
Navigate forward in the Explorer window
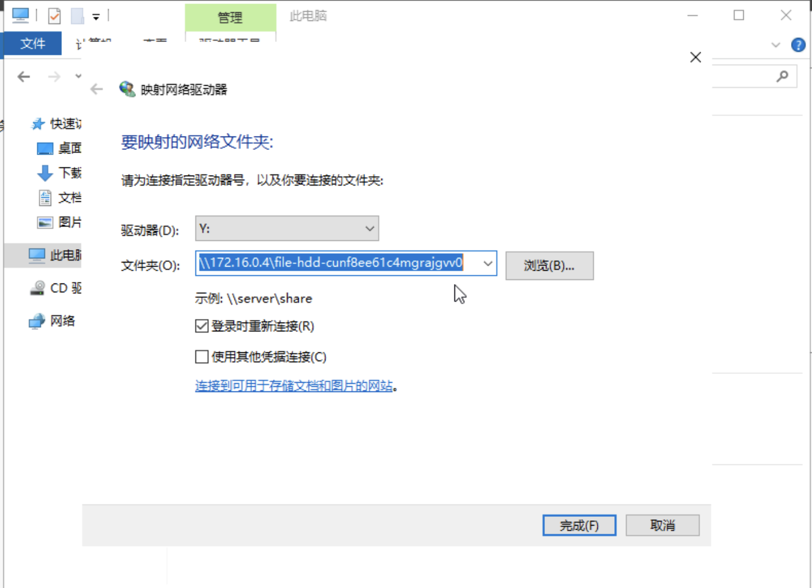54,76
